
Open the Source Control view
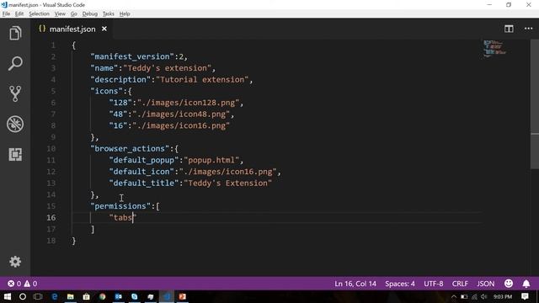(15, 93)
